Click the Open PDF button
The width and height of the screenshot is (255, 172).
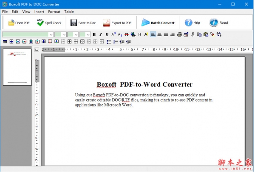pyautogui.click(x=19, y=23)
